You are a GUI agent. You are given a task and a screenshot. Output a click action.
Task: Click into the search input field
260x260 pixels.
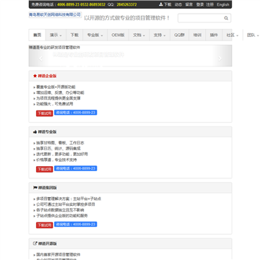point(201,18)
